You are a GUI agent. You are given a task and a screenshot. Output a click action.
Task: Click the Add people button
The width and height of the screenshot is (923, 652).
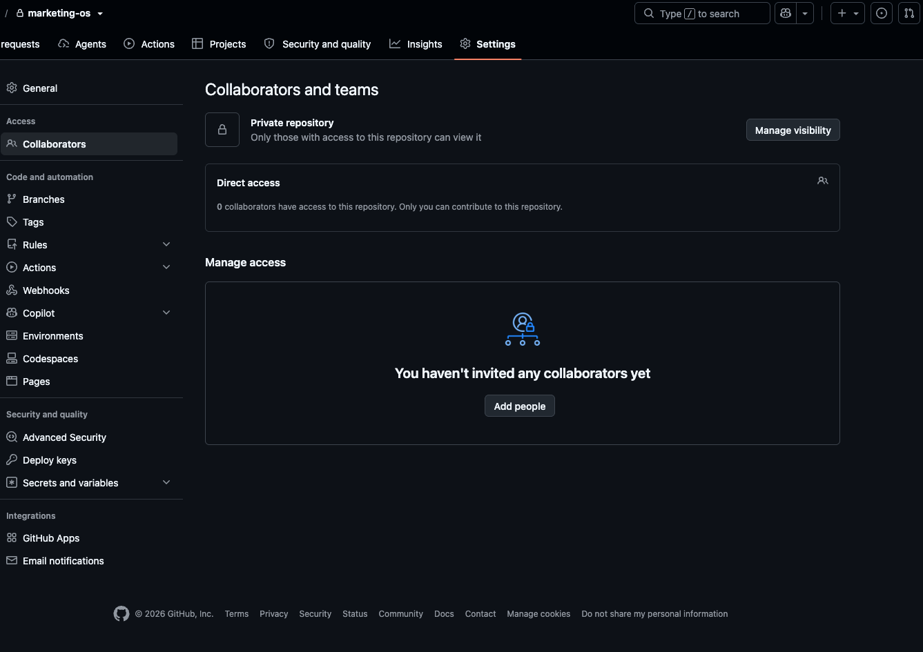tap(520, 406)
